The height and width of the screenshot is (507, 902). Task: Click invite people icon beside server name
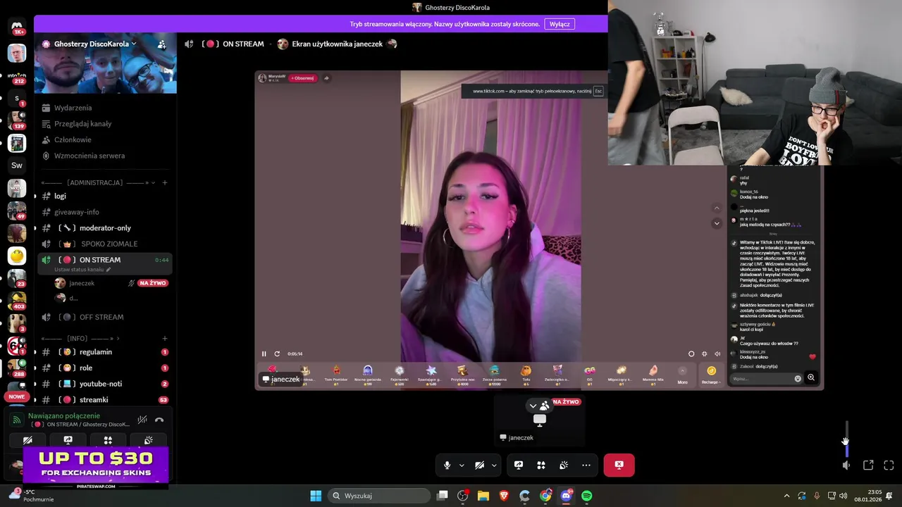click(x=162, y=44)
